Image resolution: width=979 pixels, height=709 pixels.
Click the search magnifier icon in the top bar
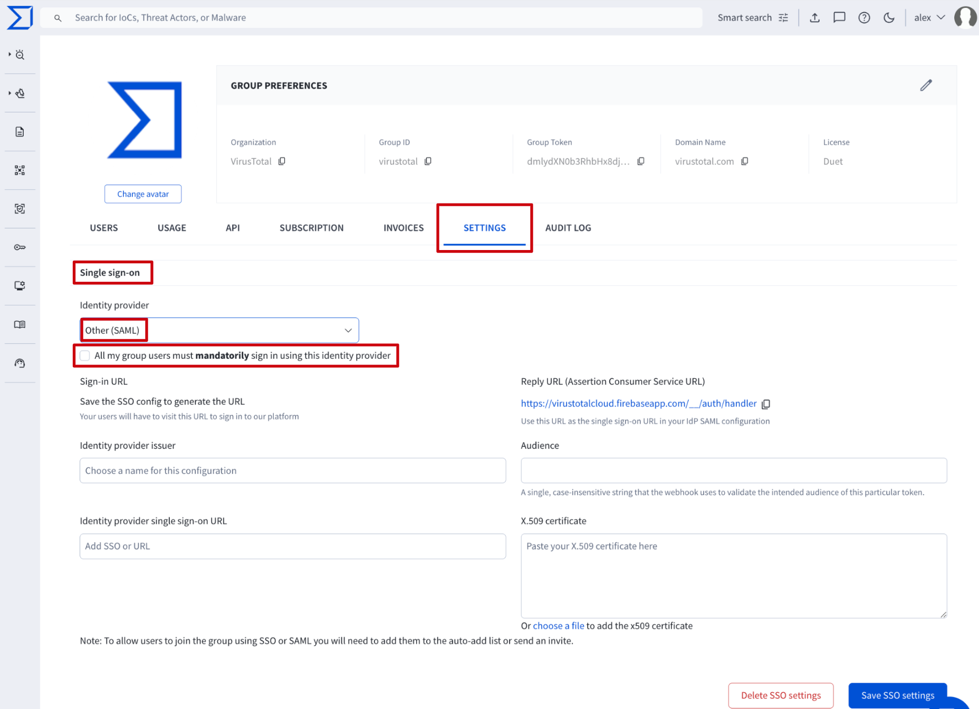(x=58, y=18)
